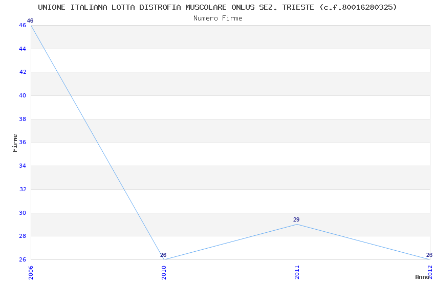Image resolution: width=435 pixels, height=282 pixels.
Task: Select the Numero Firme subtitle
Action: click(x=218, y=18)
